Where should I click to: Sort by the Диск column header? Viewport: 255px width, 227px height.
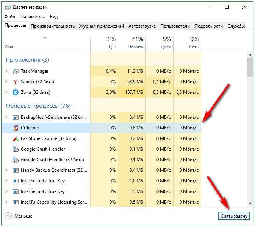pyautogui.click(x=160, y=43)
